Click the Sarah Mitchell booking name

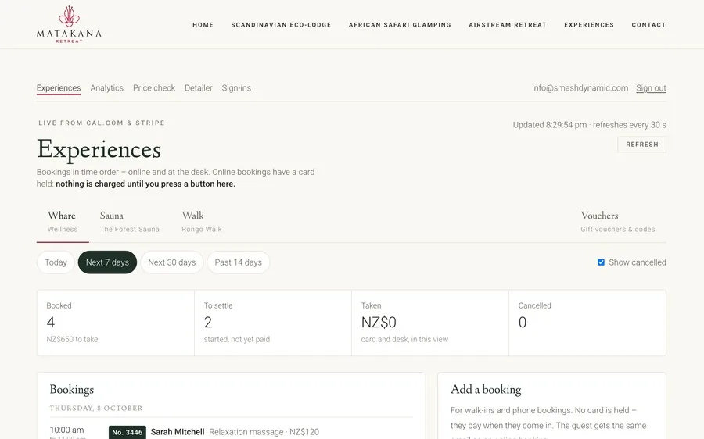(178, 432)
